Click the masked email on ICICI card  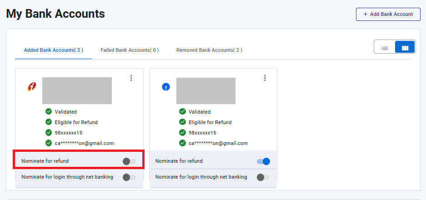pyautogui.click(x=84, y=143)
